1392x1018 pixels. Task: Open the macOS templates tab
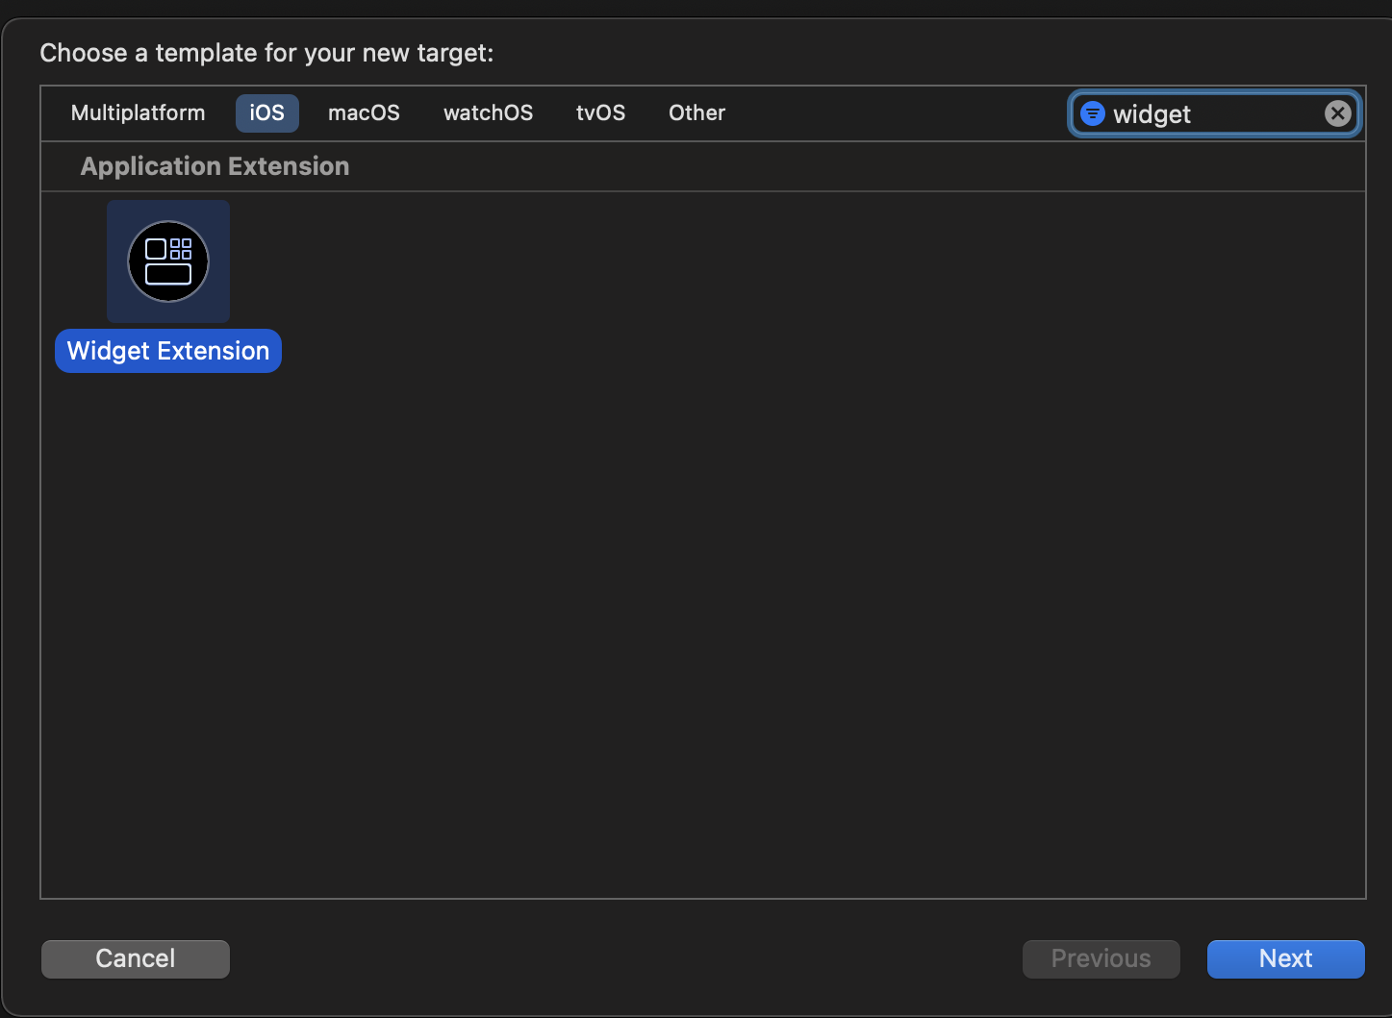(364, 113)
